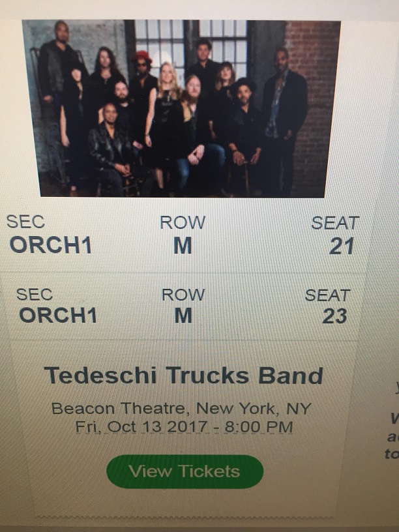Click row M on the second ticket row
Viewport: 399px width, 532px height.
[x=183, y=316]
